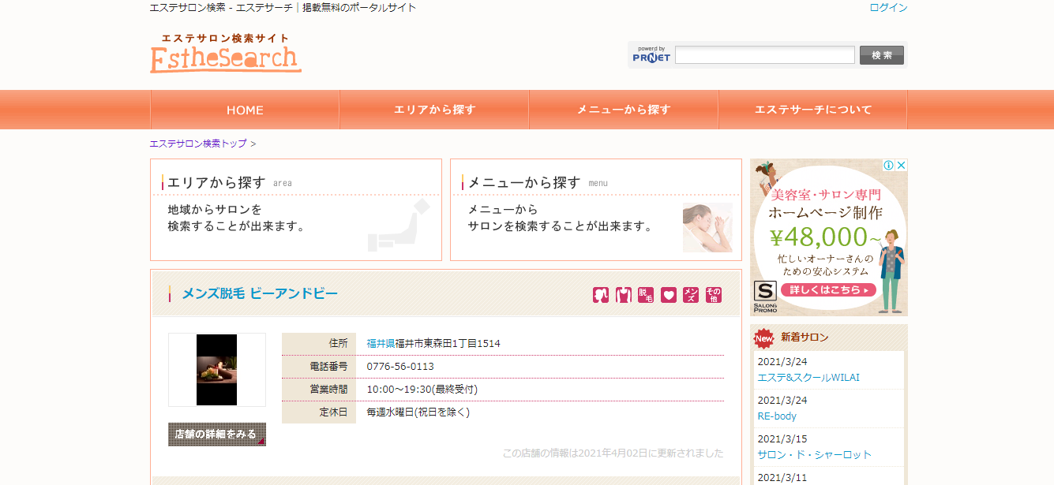
Task: Open the ad info icon
Action: (888, 166)
